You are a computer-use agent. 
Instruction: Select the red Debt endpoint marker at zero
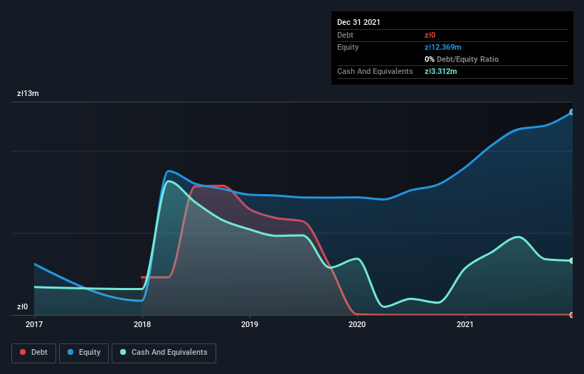(572, 315)
